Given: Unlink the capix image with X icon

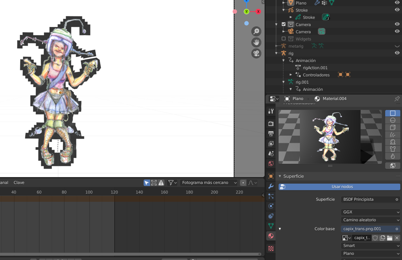Looking at the screenshot, I should tap(397, 238).
